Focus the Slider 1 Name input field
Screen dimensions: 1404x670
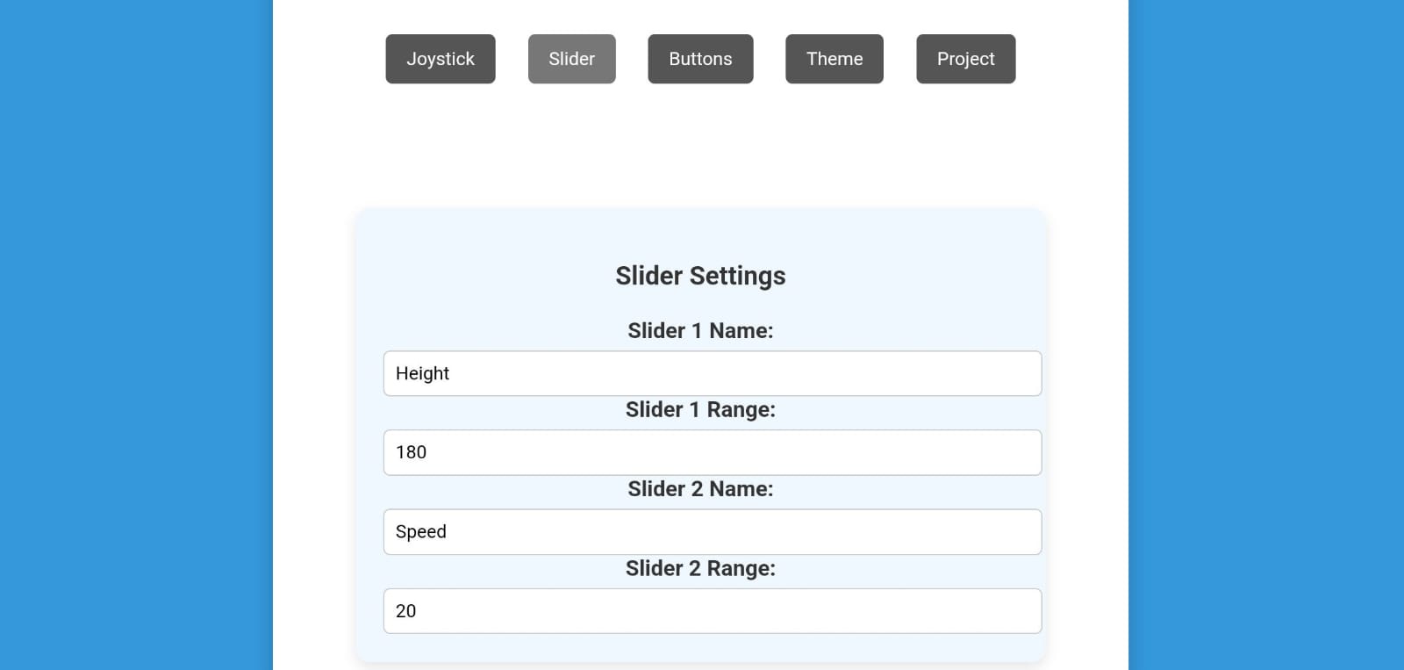pos(713,373)
